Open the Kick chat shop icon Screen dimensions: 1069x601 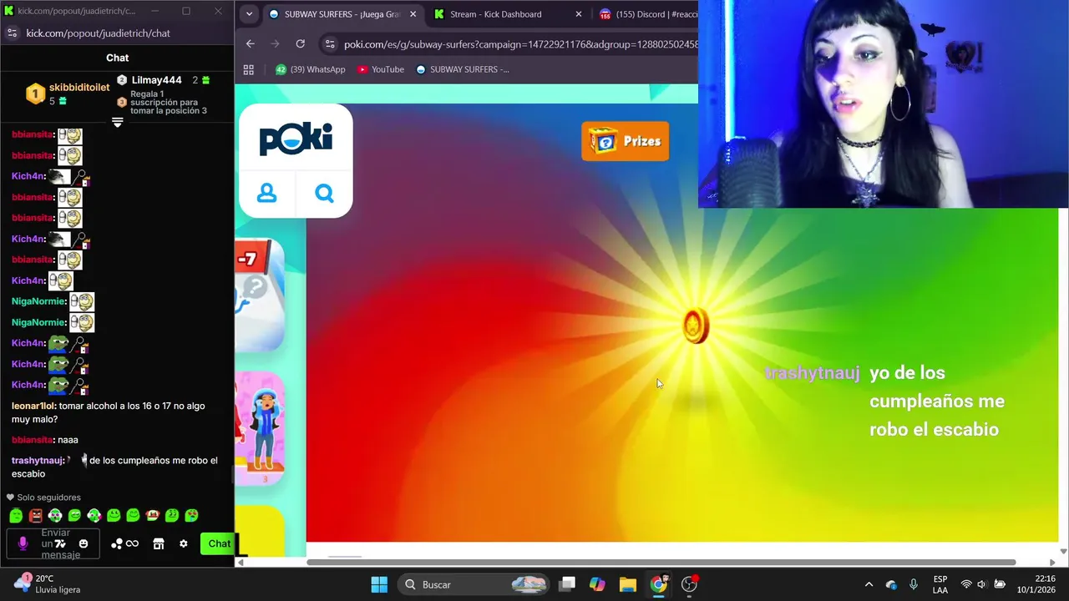[x=159, y=543]
